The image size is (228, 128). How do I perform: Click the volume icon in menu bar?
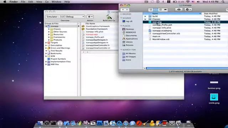coord(198,2)
